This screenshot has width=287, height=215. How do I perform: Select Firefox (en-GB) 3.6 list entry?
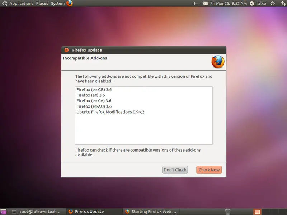[x=143, y=90]
